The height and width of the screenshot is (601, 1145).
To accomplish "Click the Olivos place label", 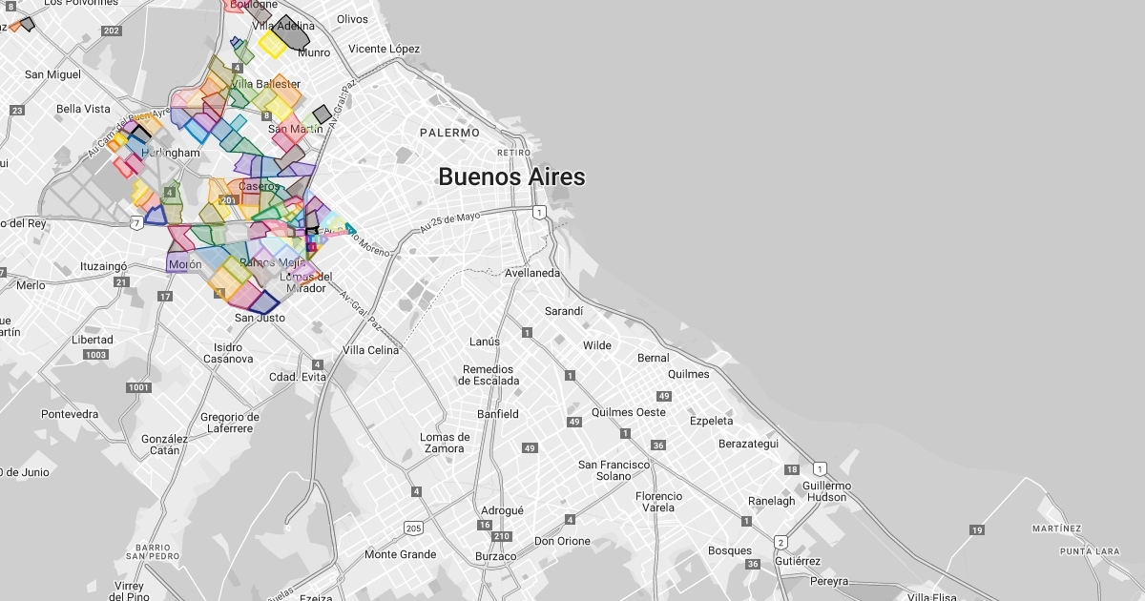I will pos(352,19).
